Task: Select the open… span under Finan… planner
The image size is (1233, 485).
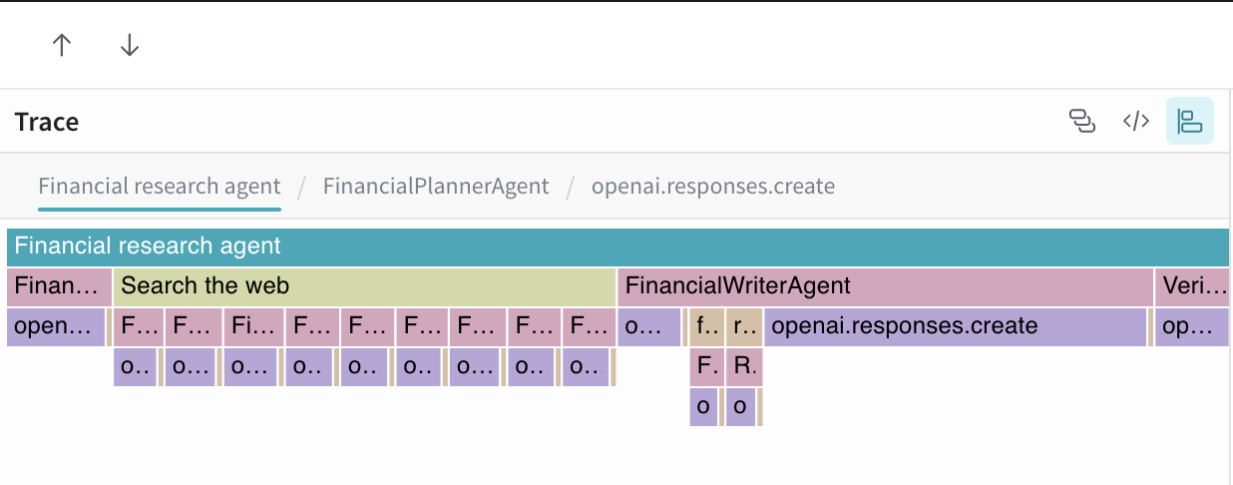Action: pyautogui.click(x=55, y=327)
